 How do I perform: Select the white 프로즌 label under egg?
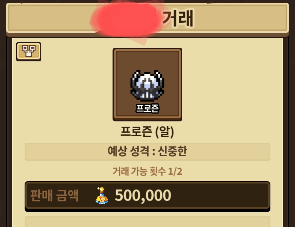point(147,108)
